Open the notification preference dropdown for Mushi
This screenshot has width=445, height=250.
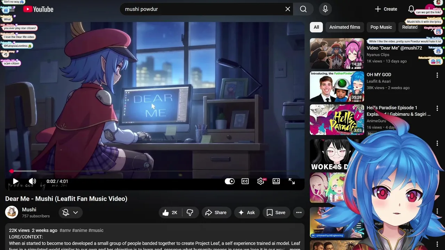point(70,212)
